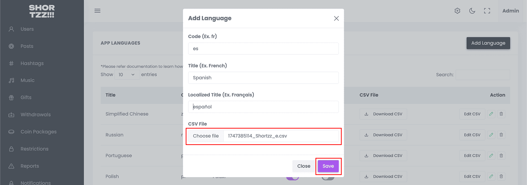
Task: Close Add Language dialog with X icon
Action: pos(336,19)
